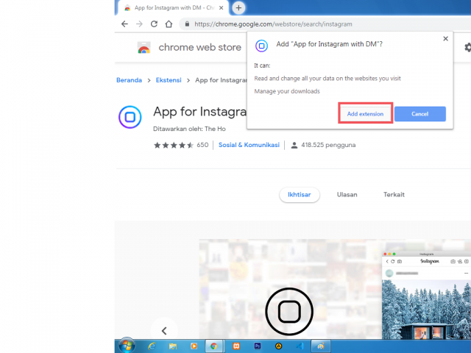Open a new browser tab
Screen dimensions: 471x353
[x=238, y=8]
